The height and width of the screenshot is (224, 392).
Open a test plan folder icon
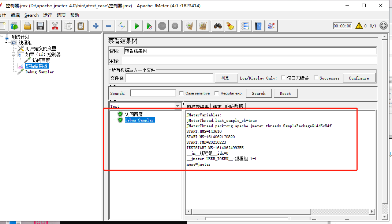[27, 26]
